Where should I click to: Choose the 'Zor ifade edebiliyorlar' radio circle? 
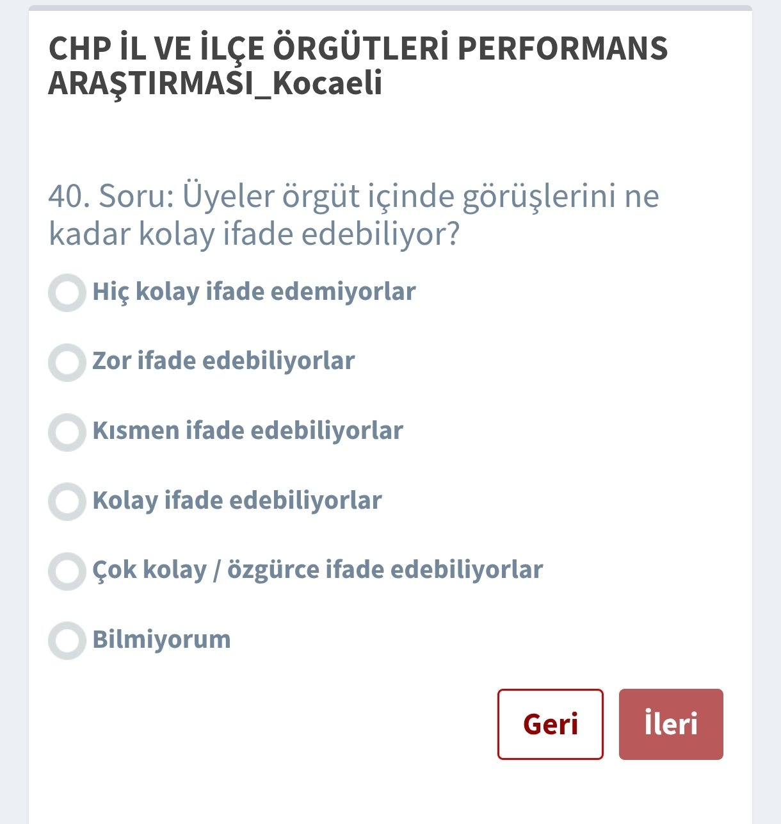tap(67, 363)
